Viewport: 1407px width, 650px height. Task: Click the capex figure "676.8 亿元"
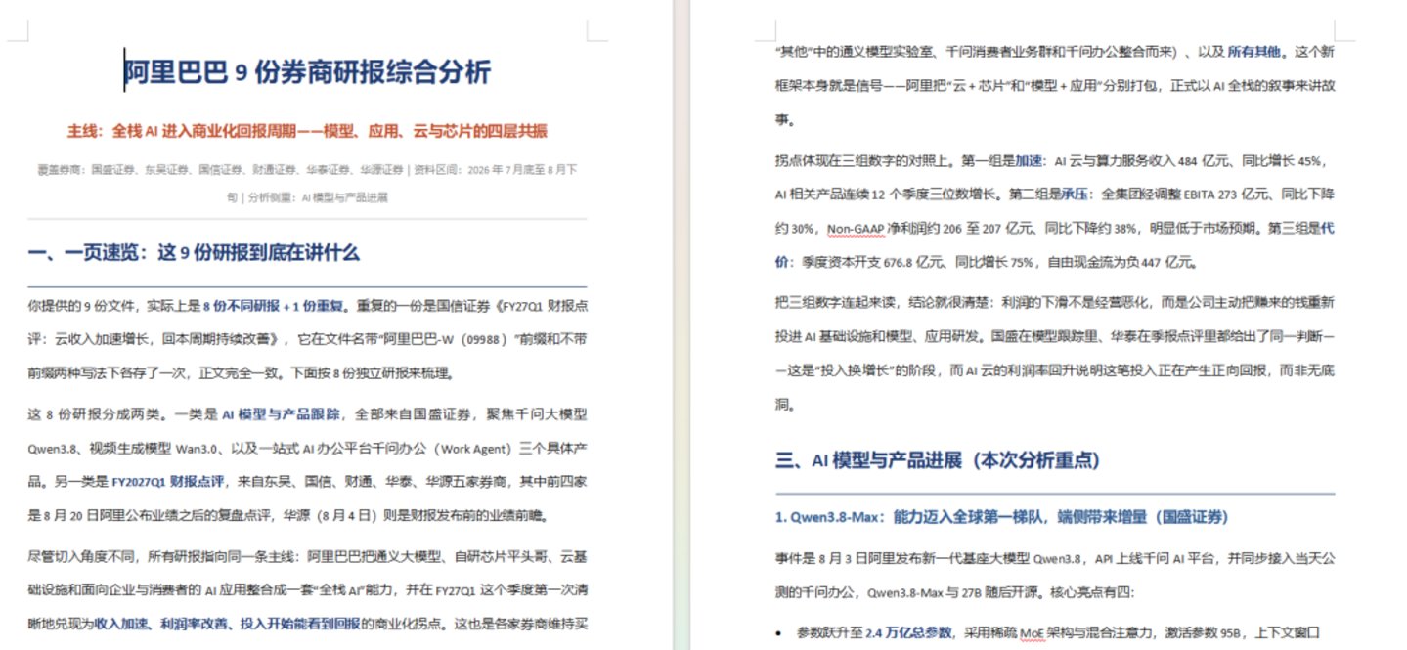(913, 262)
